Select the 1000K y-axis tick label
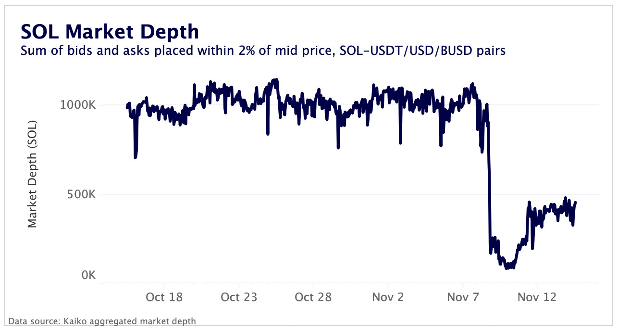The width and height of the screenshot is (618, 331). point(77,105)
